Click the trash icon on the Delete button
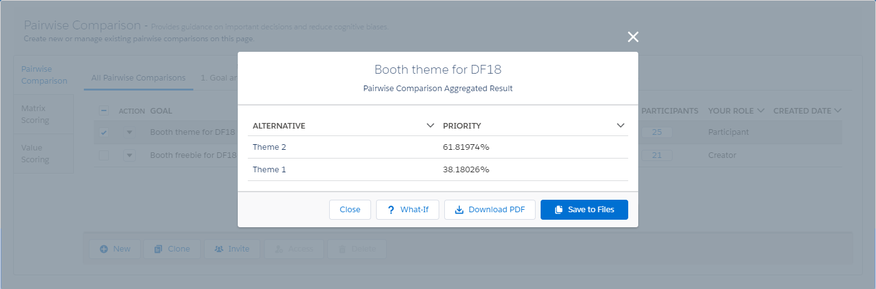The width and height of the screenshot is (876, 289). pos(342,249)
